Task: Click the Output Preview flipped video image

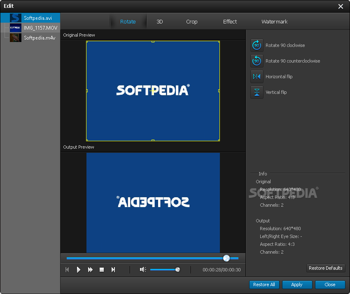Action: tap(153, 203)
